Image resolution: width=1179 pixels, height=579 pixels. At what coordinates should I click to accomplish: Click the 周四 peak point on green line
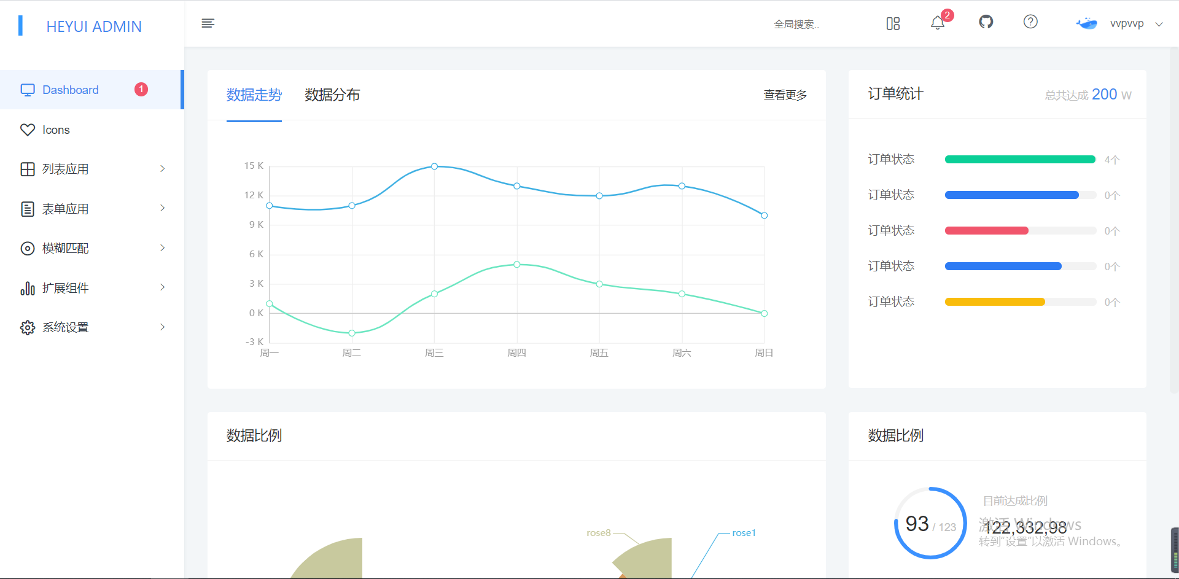(x=517, y=265)
